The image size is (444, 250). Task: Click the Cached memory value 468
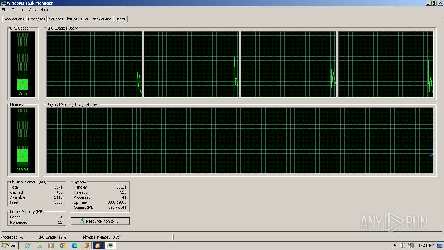pos(59,192)
